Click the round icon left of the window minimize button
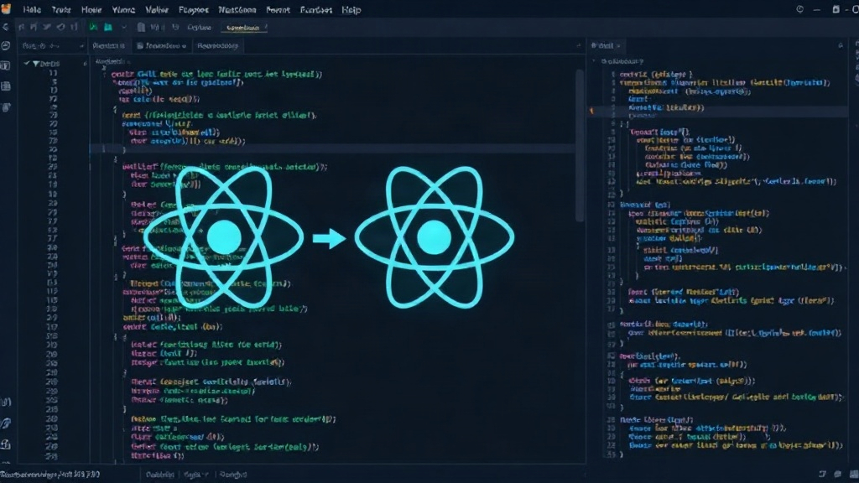Screen dimensions: 859x483 pyautogui.click(x=799, y=9)
